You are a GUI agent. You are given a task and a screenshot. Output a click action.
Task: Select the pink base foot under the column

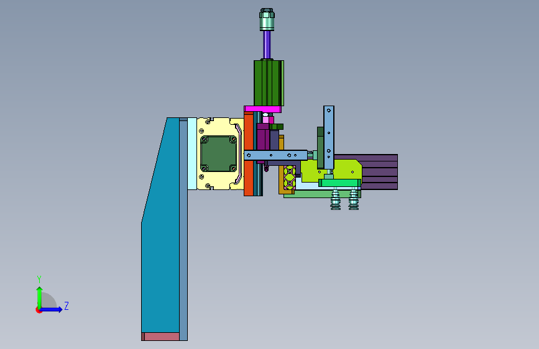tap(160, 337)
